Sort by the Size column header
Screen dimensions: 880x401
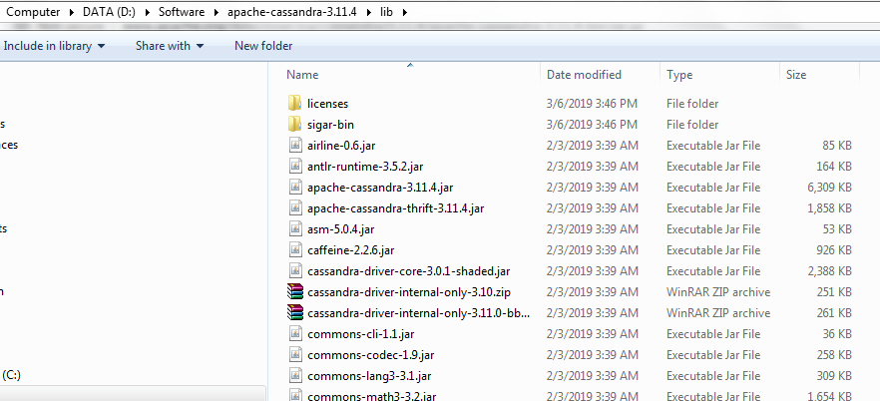coord(796,75)
